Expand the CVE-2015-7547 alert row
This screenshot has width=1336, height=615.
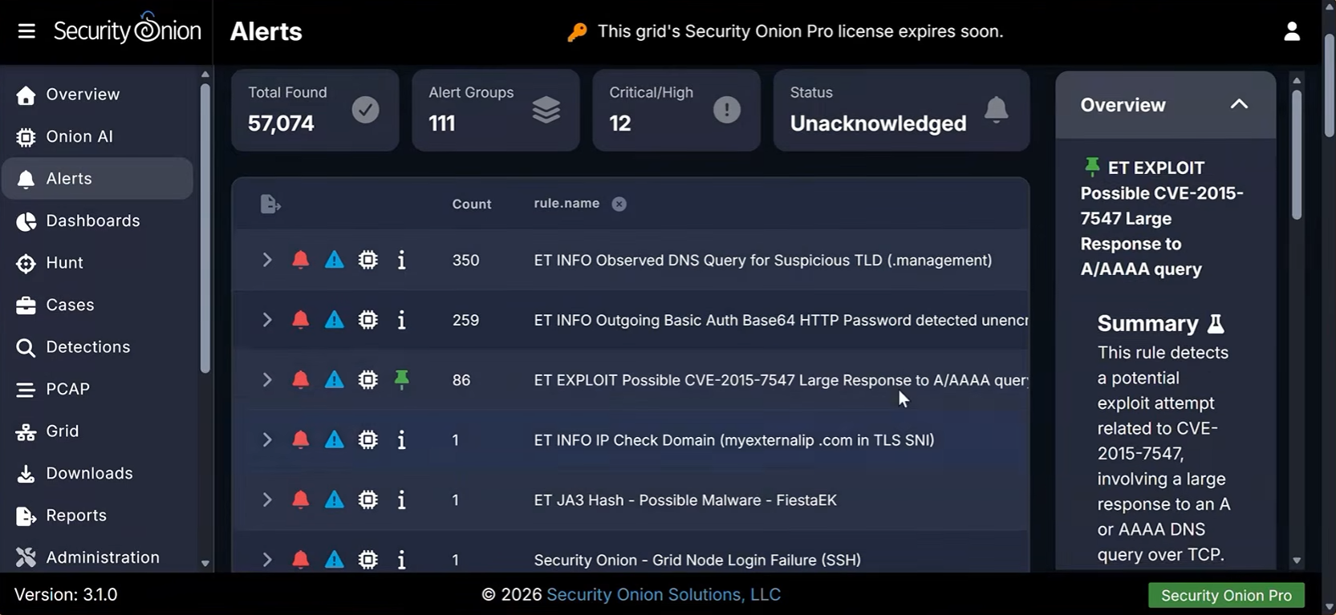point(266,380)
